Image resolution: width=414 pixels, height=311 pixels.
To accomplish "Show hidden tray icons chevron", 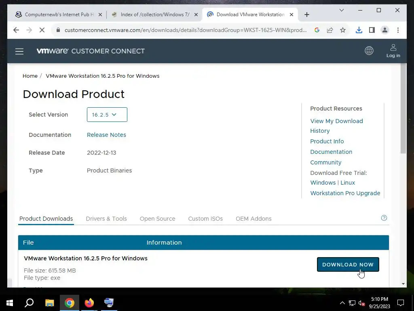I will [x=342, y=303].
